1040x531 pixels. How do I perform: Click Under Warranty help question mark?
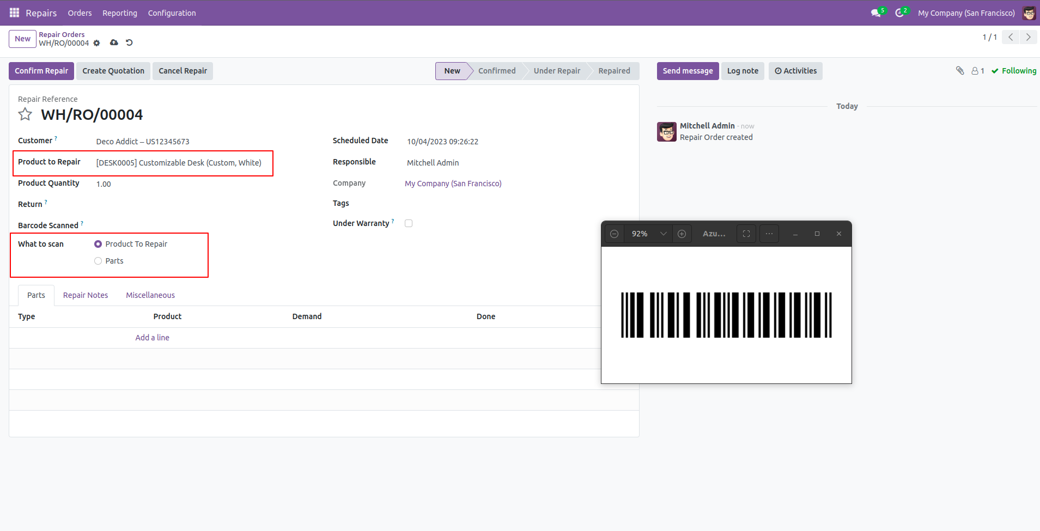click(x=393, y=221)
